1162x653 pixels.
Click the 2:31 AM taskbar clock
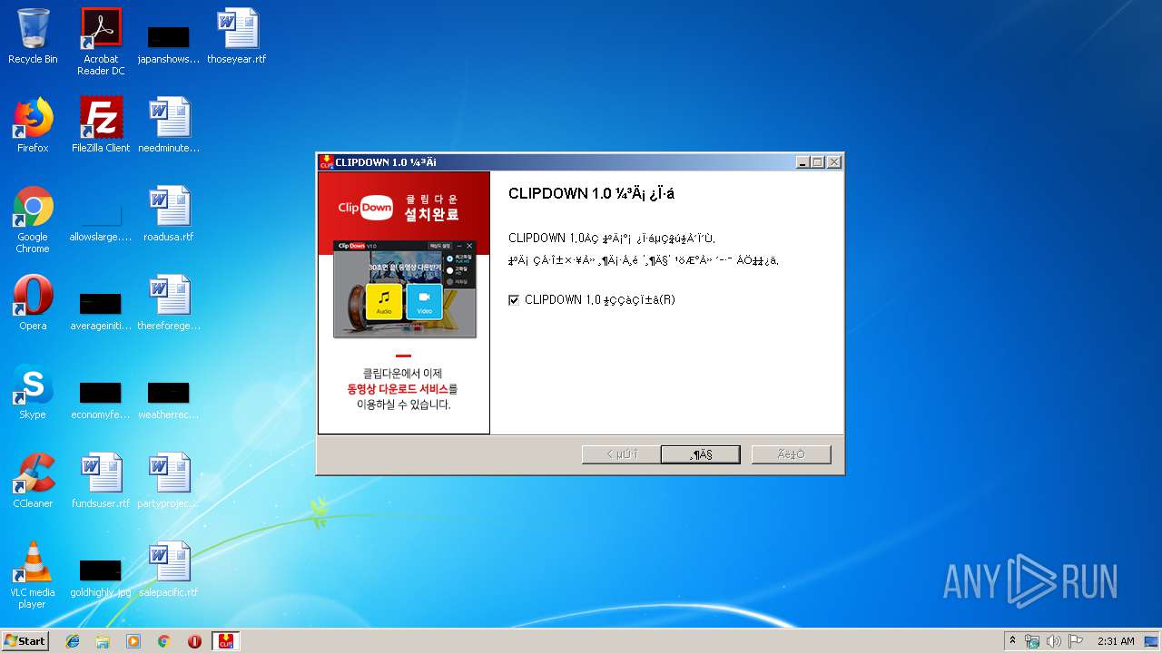click(1116, 641)
